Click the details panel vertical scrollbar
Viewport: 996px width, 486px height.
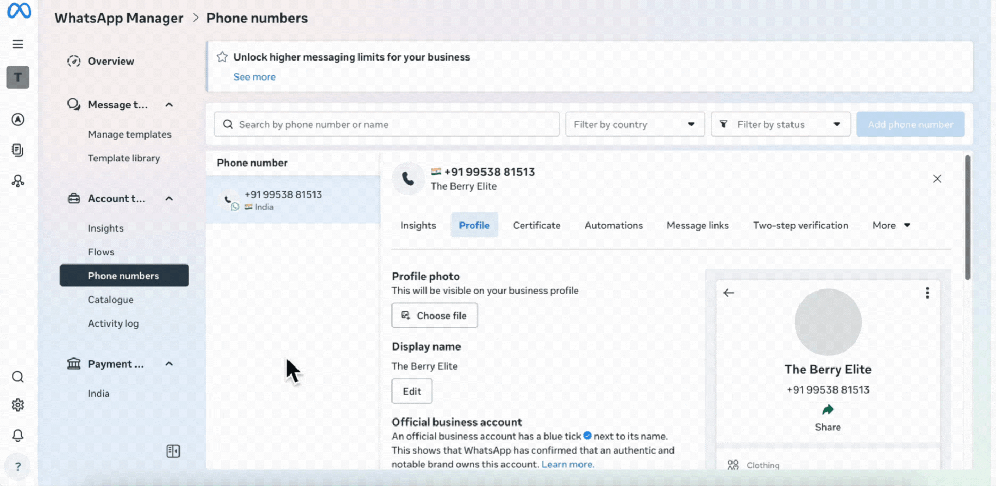click(967, 218)
